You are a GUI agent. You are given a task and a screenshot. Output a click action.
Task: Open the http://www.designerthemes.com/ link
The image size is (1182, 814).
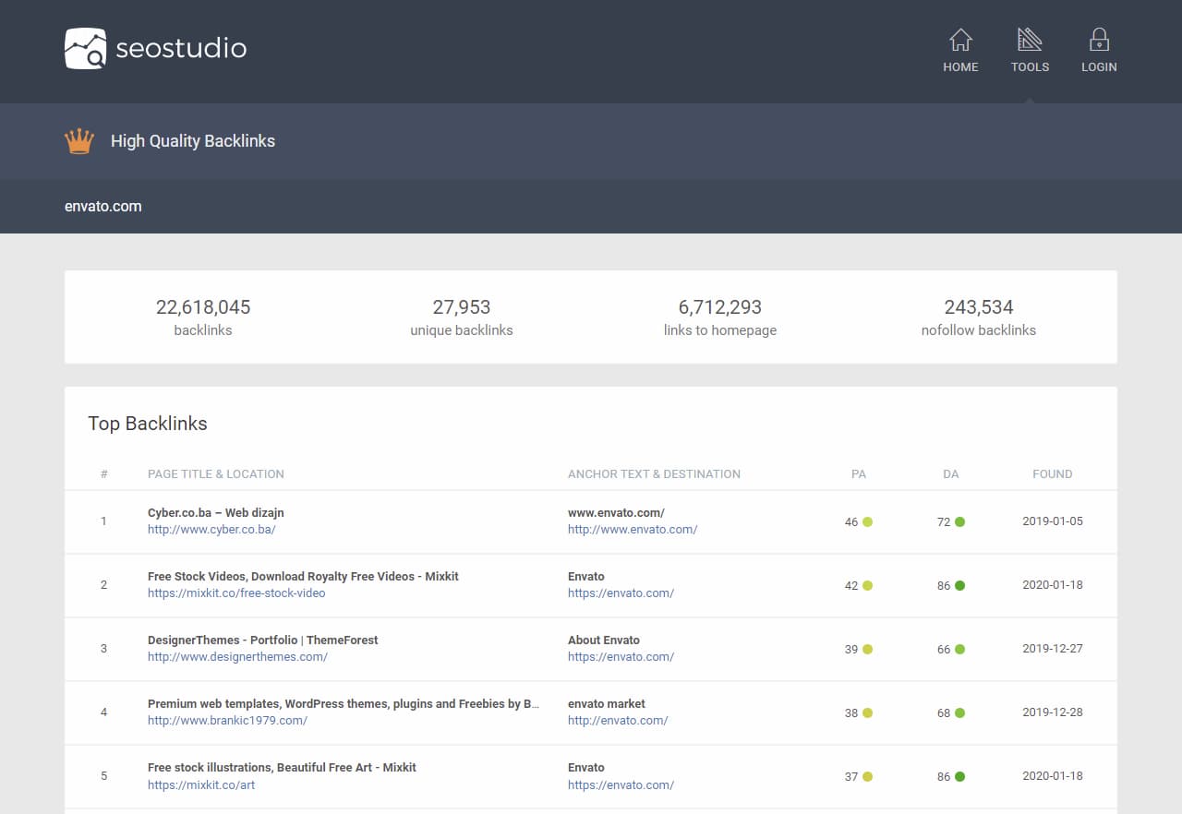pyautogui.click(x=237, y=657)
